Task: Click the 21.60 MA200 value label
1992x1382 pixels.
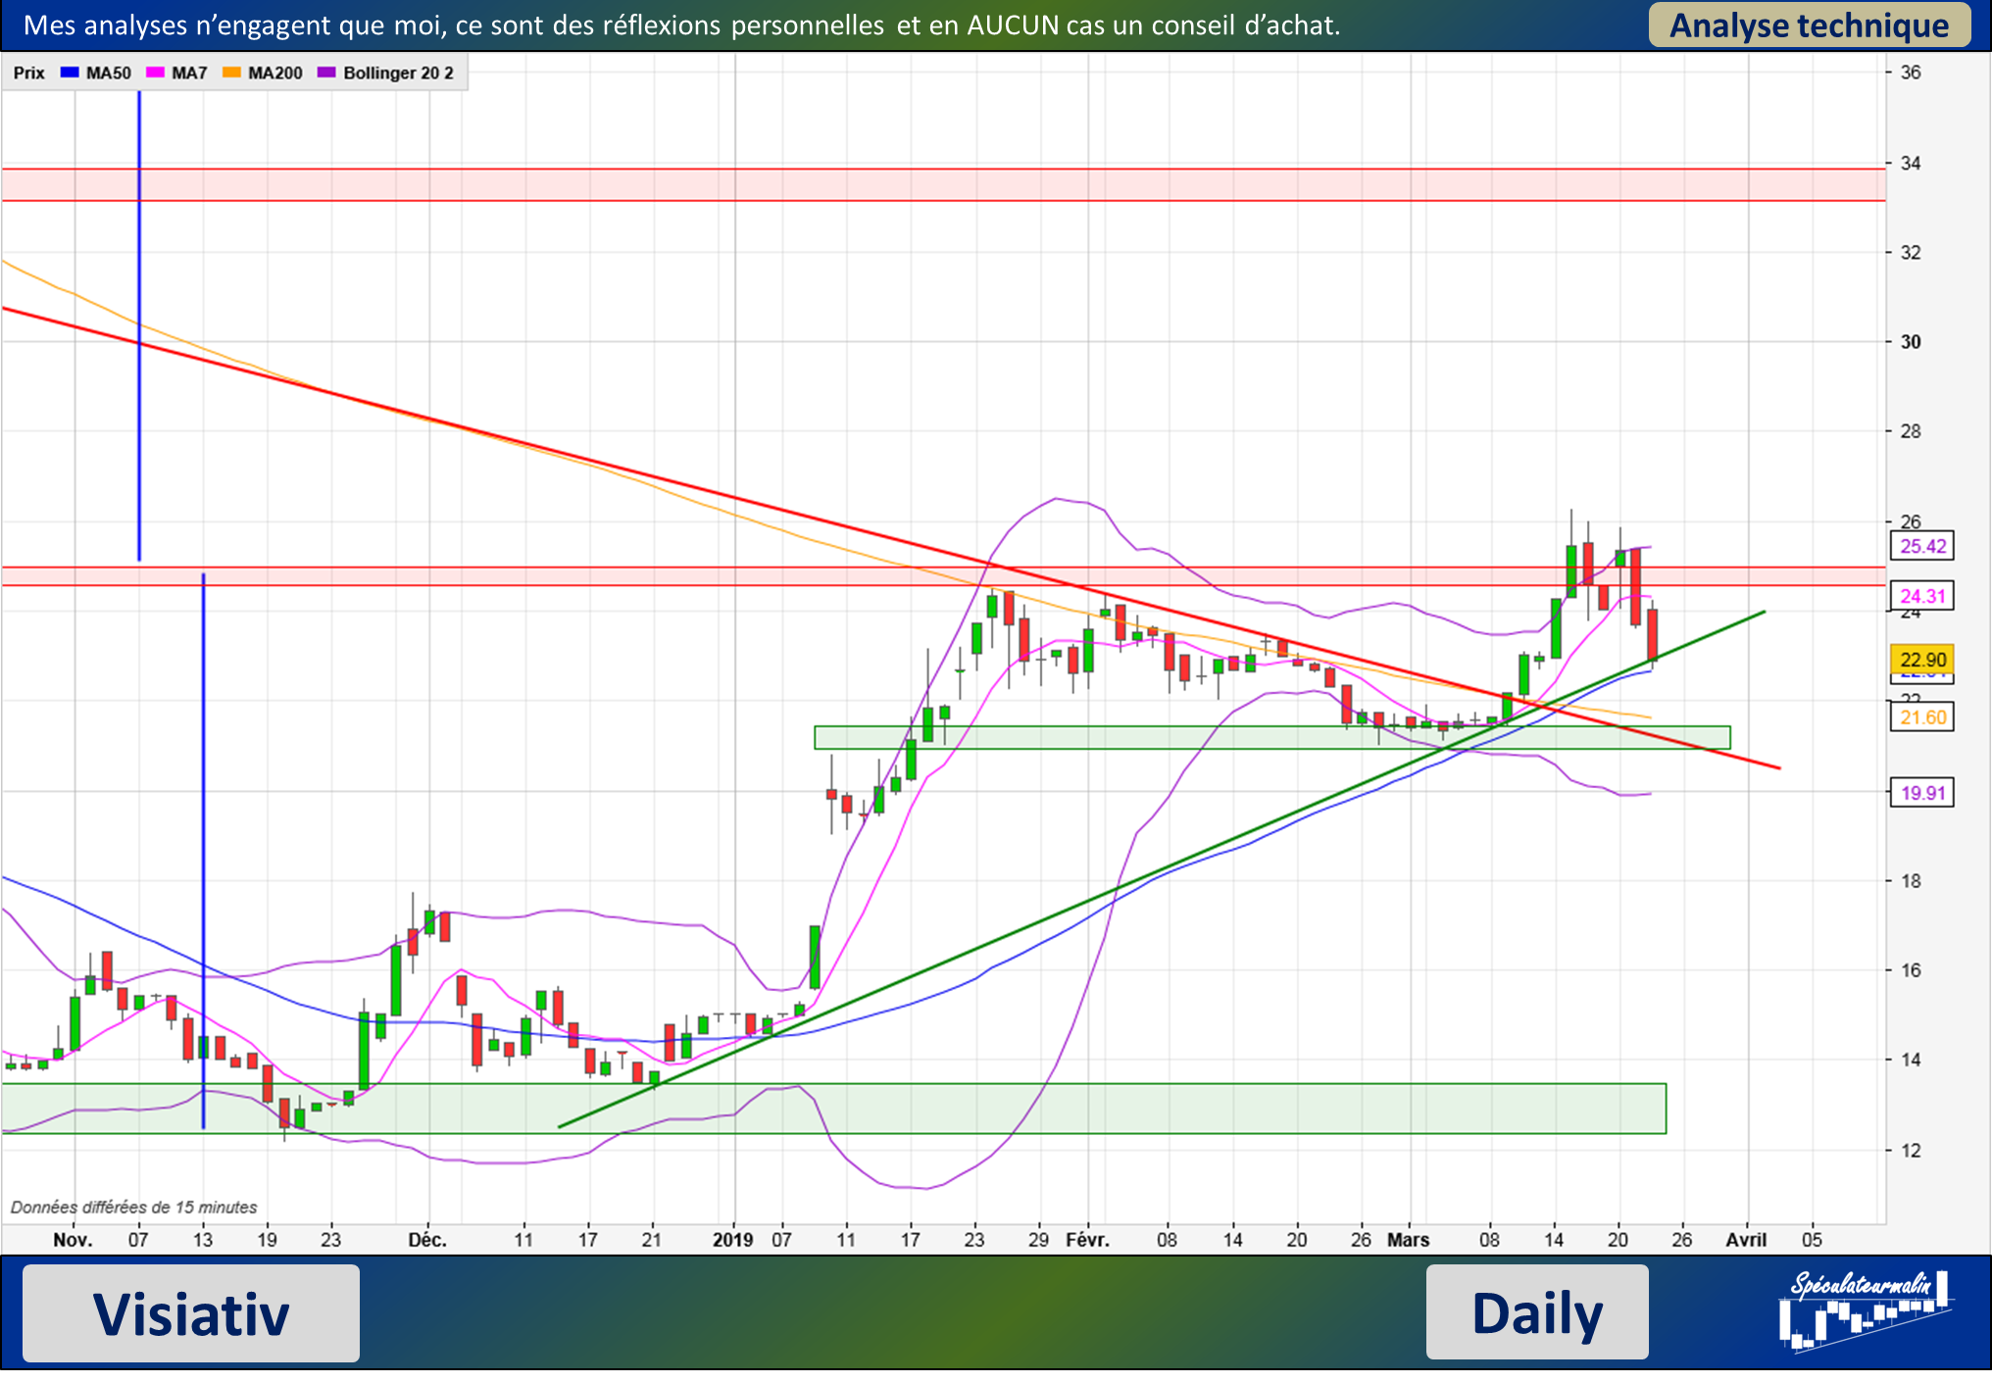Action: [1922, 717]
